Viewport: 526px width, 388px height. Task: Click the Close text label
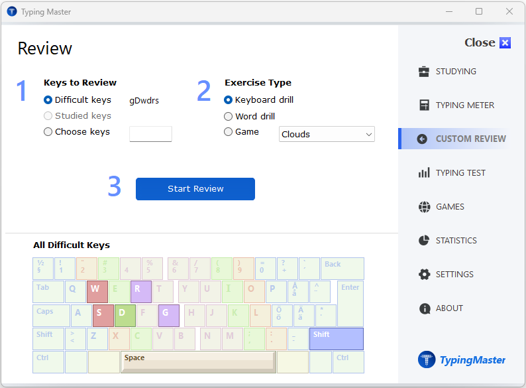[x=480, y=42]
